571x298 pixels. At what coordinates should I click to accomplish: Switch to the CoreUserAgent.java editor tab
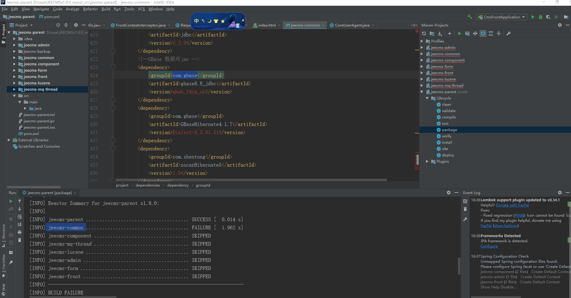[x=352, y=25]
